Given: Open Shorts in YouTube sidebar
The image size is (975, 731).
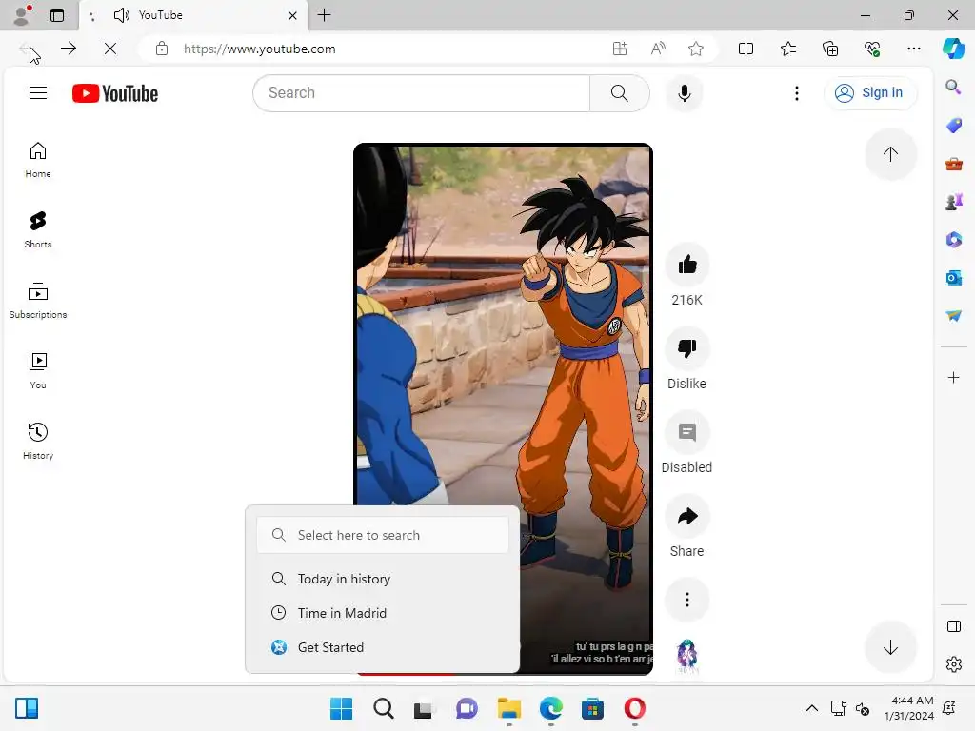Looking at the screenshot, I should [38, 230].
